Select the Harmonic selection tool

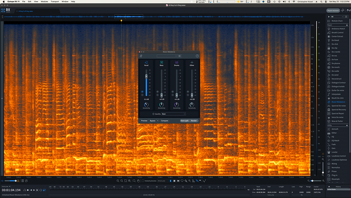pos(194,181)
